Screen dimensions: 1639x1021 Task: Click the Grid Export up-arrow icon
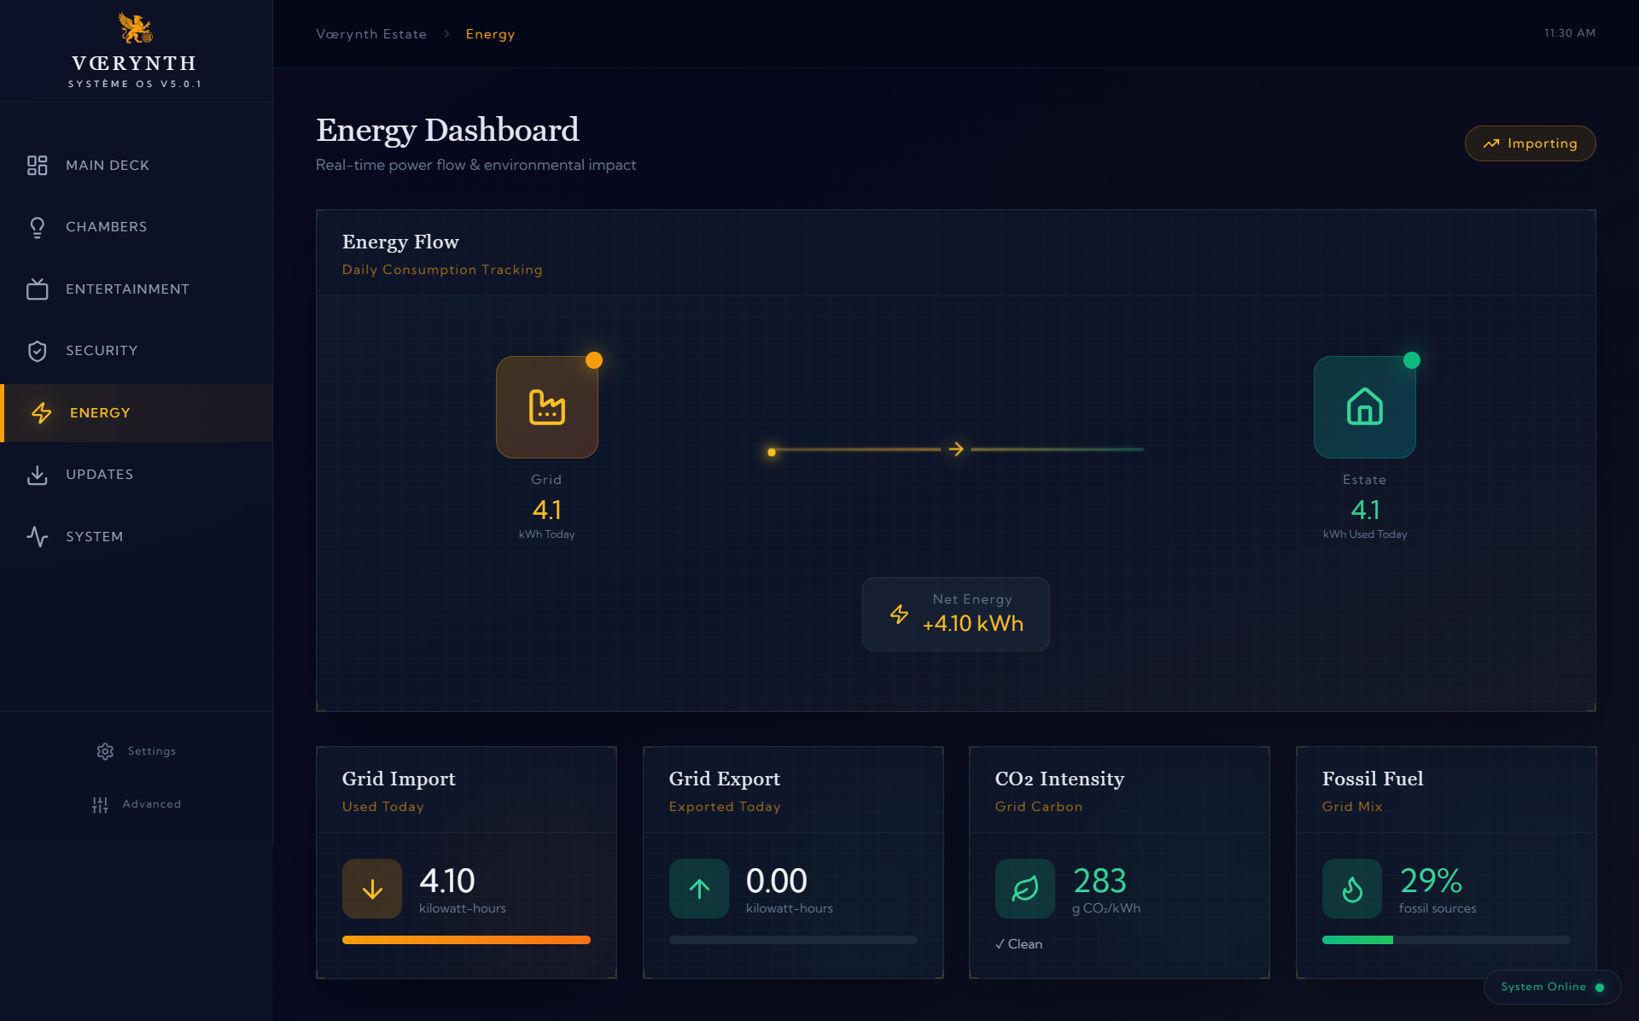pyautogui.click(x=699, y=889)
